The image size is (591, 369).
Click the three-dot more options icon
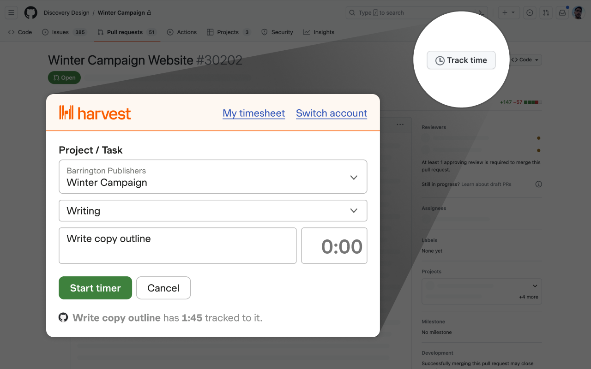point(400,125)
